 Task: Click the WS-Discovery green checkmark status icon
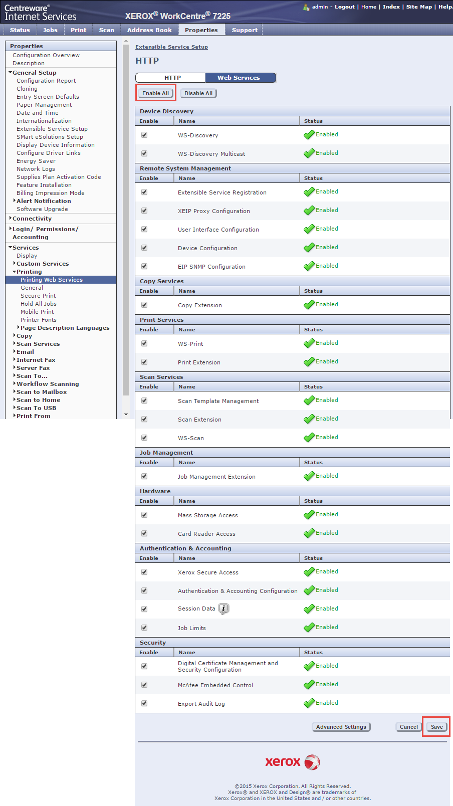309,135
